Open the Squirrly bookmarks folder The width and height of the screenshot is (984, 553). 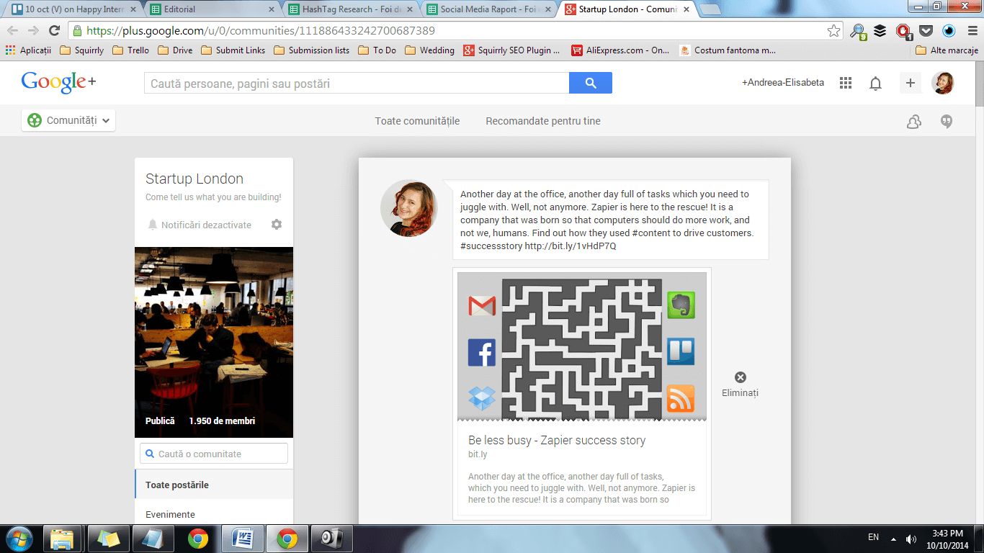coord(81,50)
